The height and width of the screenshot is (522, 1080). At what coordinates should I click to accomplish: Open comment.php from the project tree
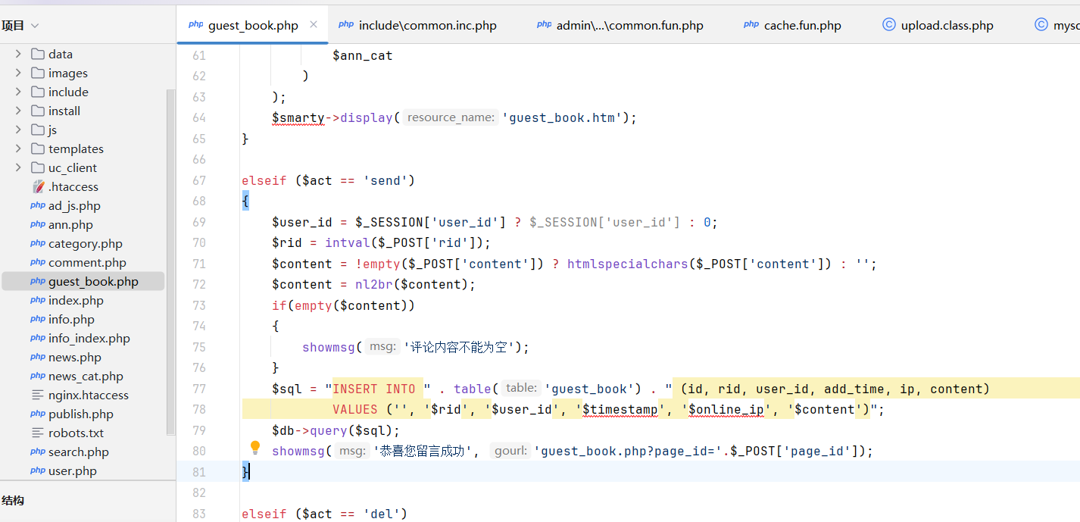pyautogui.click(x=87, y=263)
